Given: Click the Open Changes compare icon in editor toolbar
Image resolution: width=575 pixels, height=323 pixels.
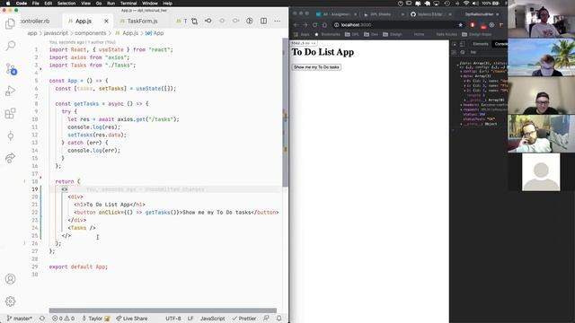Looking at the screenshot, I should pos(195,21).
